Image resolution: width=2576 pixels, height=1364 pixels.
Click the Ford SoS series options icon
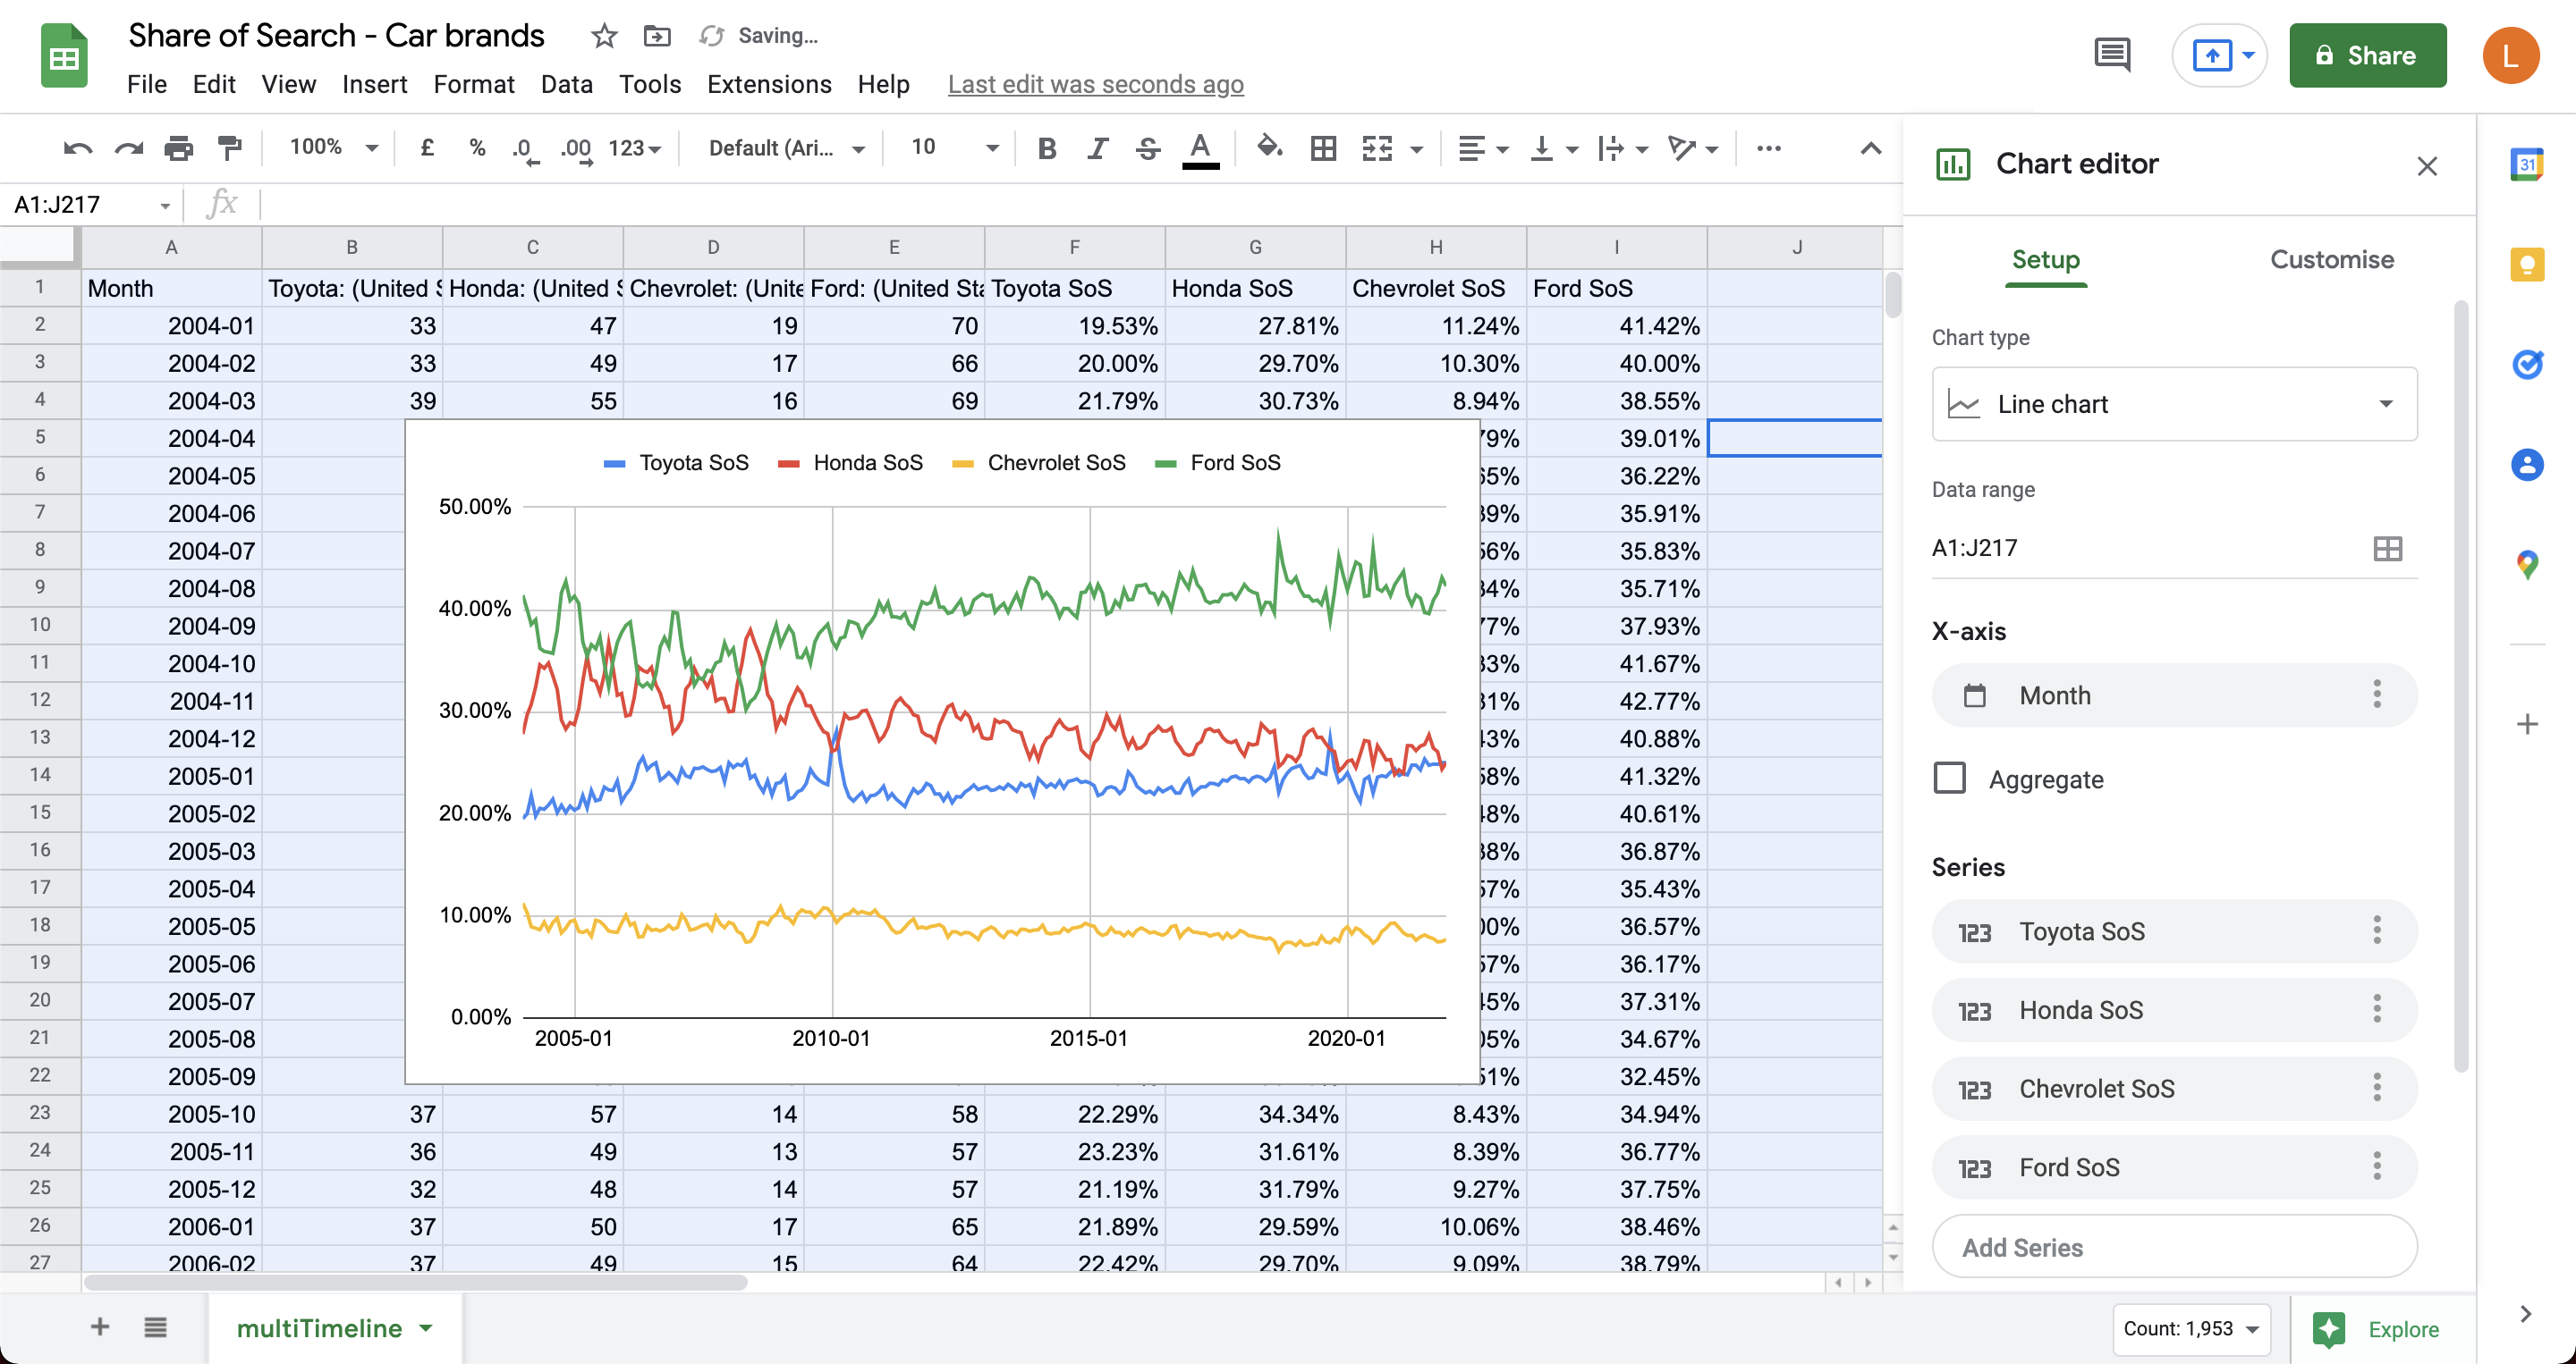[x=2378, y=1166]
